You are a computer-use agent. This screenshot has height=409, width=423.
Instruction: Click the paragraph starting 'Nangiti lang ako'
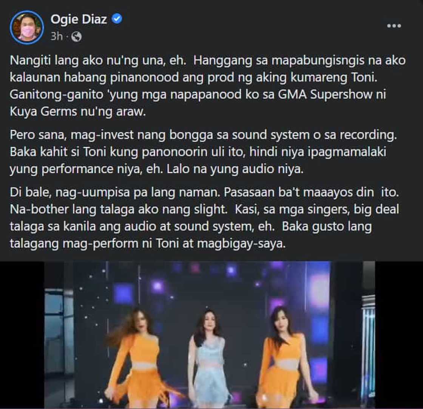click(x=208, y=86)
